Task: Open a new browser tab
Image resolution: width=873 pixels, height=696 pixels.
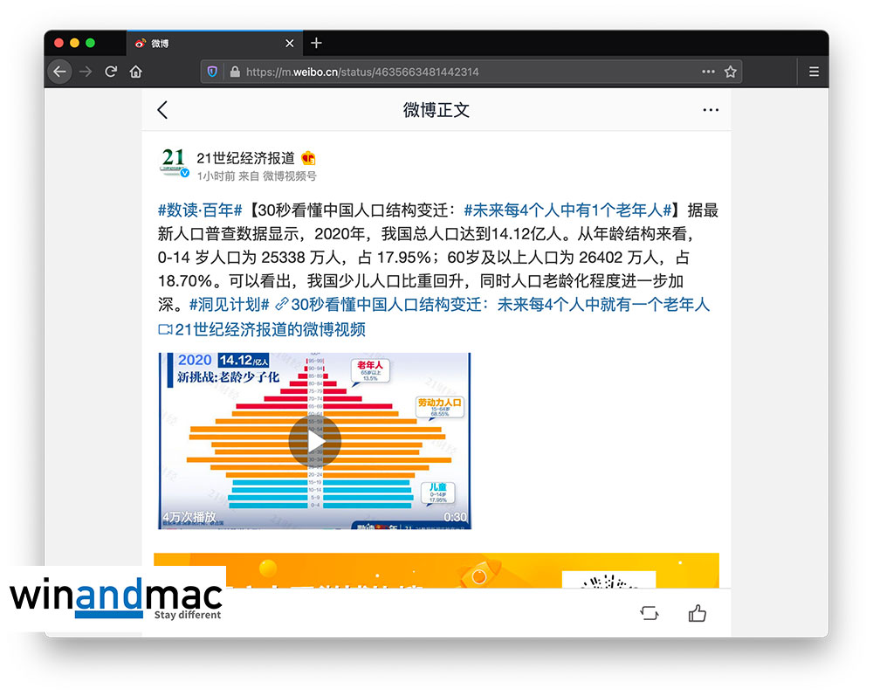Action: coord(316,43)
